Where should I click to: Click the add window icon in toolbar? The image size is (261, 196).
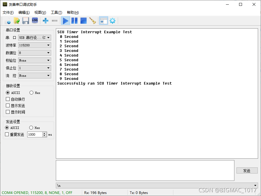click(x=103, y=21)
